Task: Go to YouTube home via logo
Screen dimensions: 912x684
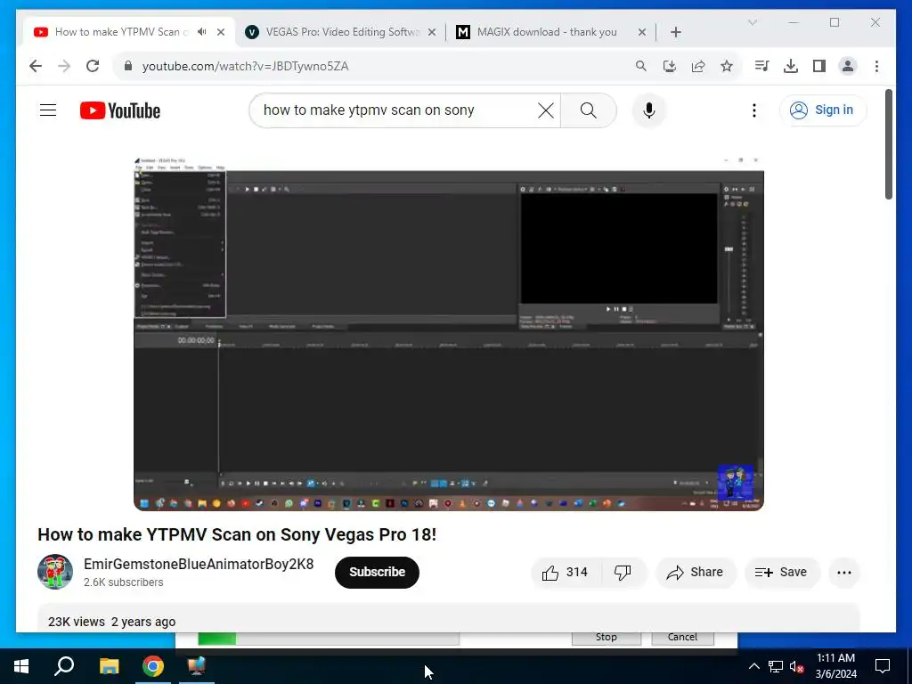Action: [120, 110]
